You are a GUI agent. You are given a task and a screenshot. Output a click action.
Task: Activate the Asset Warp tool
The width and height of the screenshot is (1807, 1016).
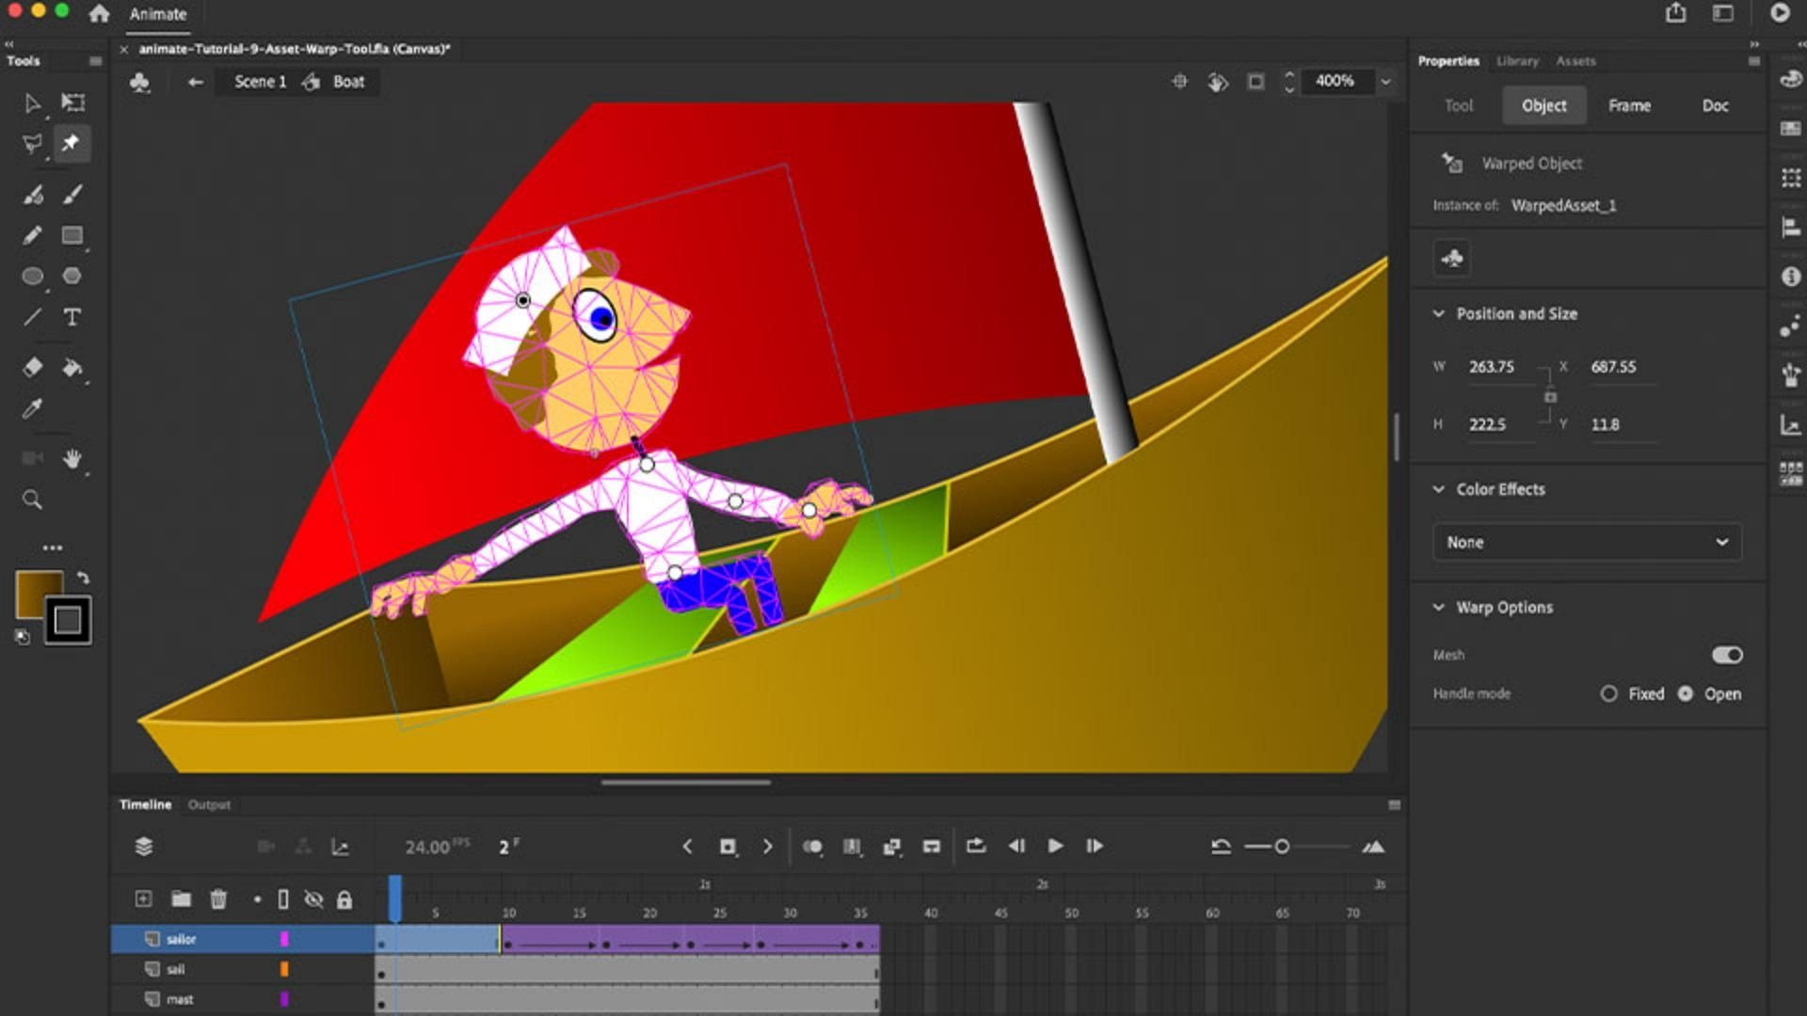point(71,143)
